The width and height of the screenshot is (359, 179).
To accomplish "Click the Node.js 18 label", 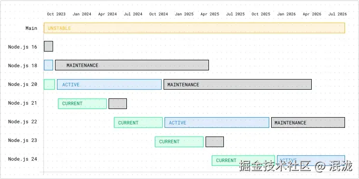I will (x=22, y=66).
